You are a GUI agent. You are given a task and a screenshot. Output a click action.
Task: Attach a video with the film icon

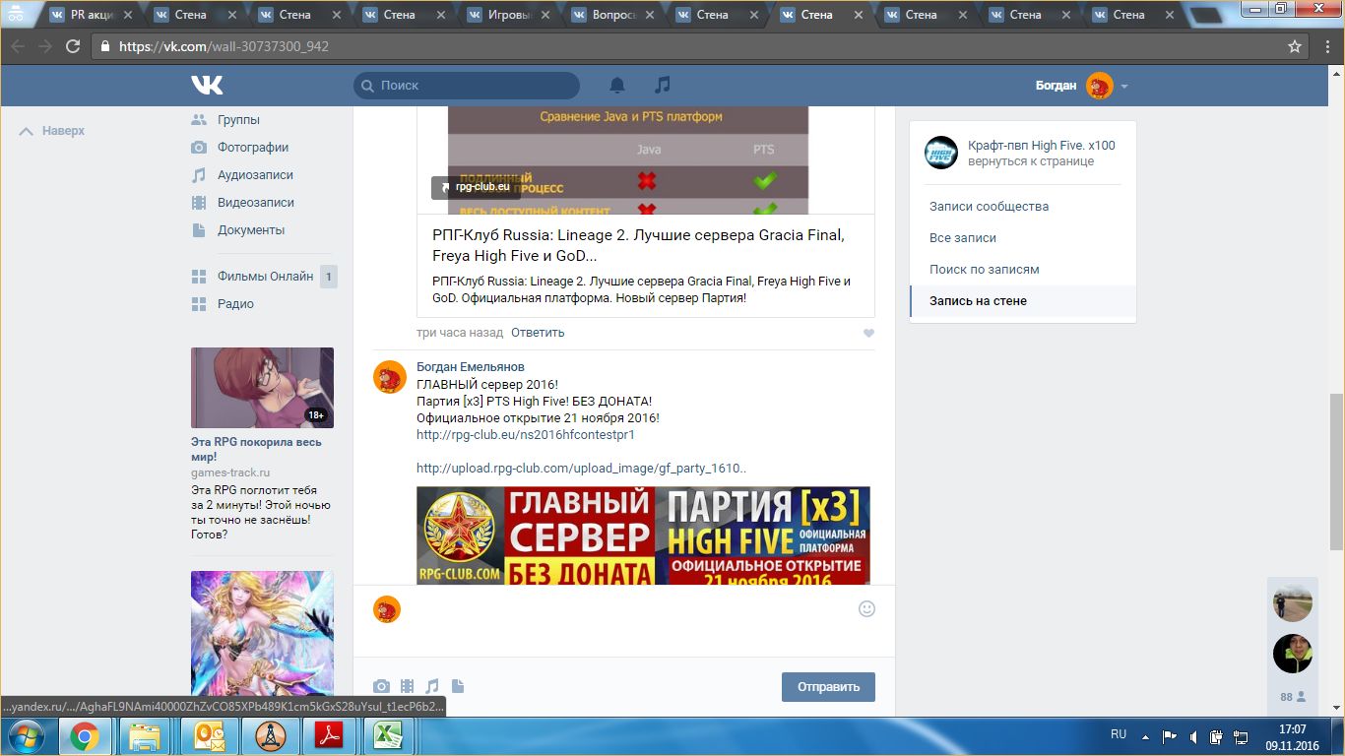point(407,686)
